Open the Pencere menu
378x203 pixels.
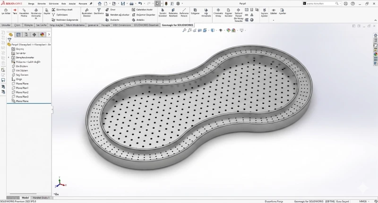pos(83,4)
